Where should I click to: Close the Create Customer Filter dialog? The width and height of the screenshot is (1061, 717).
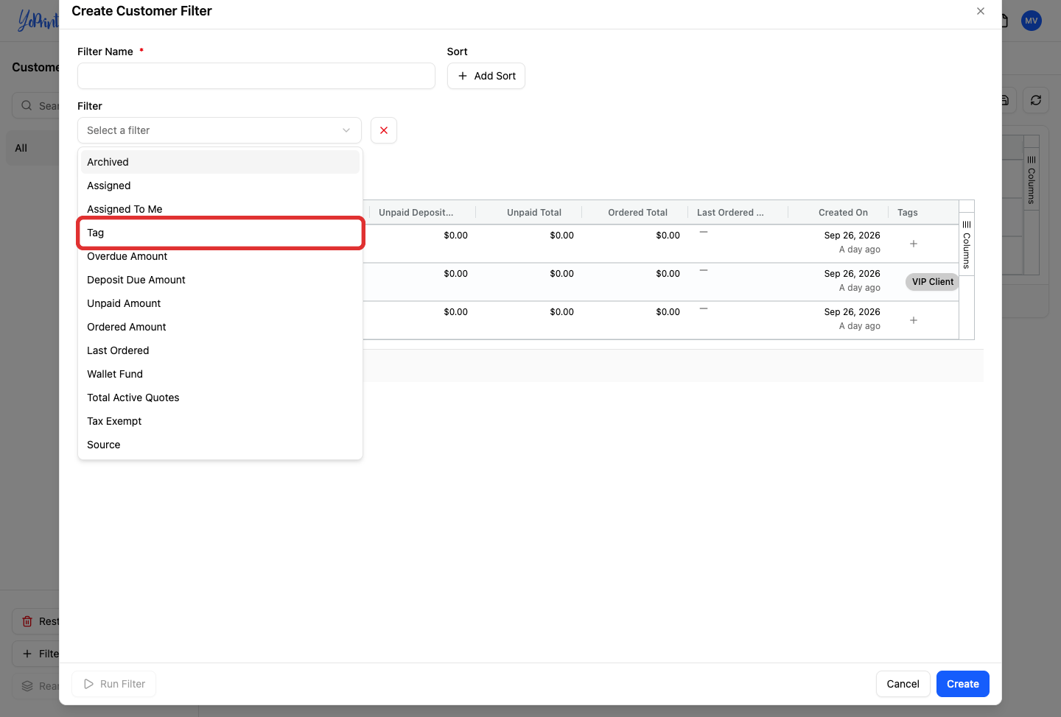[981, 11]
